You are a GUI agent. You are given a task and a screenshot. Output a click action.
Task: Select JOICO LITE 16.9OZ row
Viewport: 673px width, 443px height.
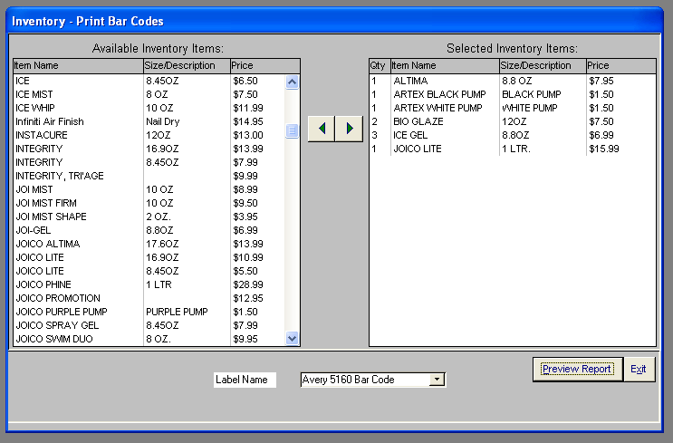click(149, 257)
